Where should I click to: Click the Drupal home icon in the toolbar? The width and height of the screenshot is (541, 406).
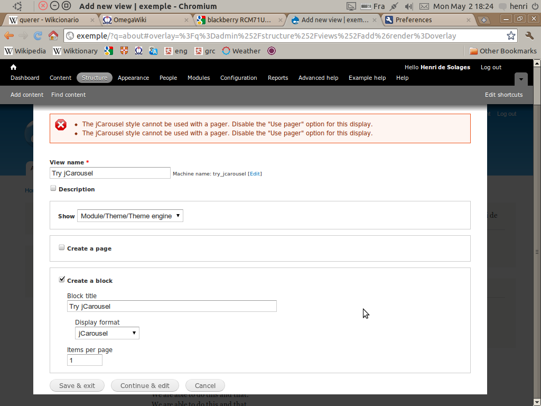click(x=13, y=67)
